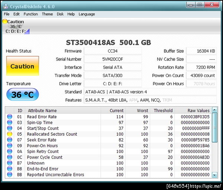The width and height of the screenshot is (223, 190).
Task: Click raw value 000003BF03D5
Action: click(x=195, y=117)
